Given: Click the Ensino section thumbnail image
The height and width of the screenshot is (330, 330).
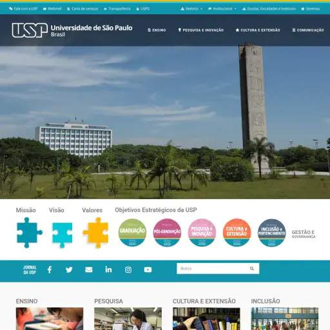Looking at the screenshot, I should (50, 318).
